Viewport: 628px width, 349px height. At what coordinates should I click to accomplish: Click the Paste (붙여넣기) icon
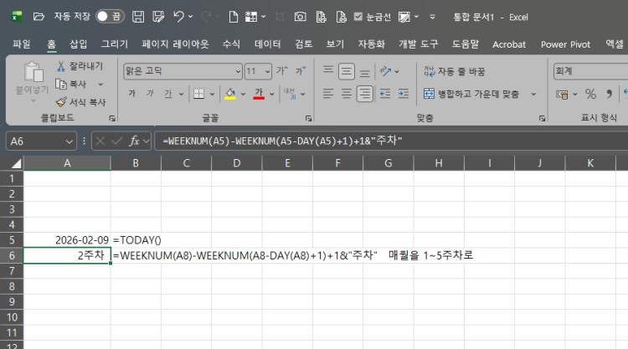coord(33,73)
